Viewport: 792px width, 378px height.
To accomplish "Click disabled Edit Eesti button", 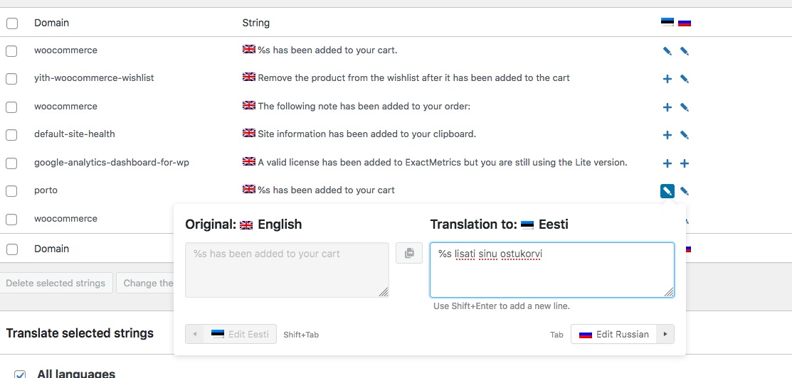I will pos(240,334).
